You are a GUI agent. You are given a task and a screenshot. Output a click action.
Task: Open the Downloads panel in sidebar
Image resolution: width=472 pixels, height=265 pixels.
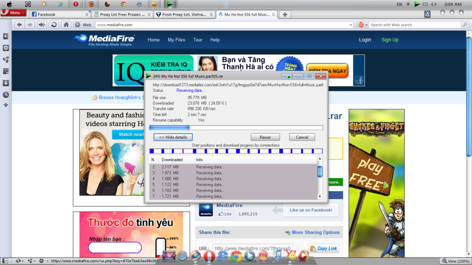point(6,83)
